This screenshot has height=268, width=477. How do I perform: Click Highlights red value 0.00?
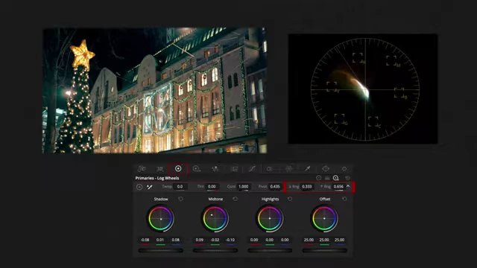pyautogui.click(x=254, y=240)
